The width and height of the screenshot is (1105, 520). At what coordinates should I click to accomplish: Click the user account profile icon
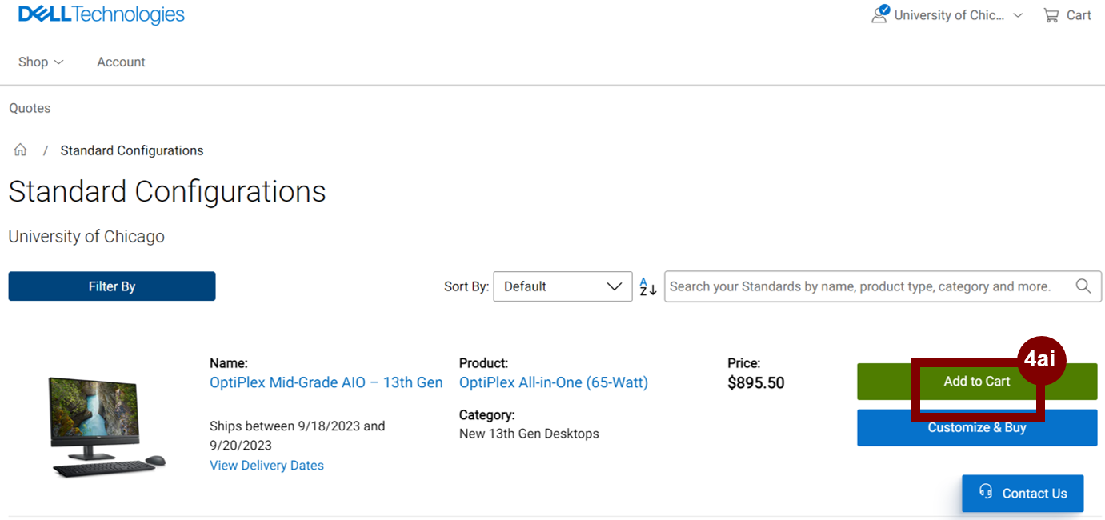point(879,14)
